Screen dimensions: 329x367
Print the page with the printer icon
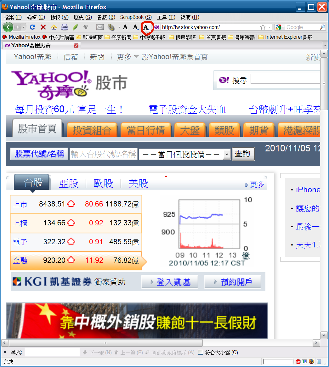point(65,27)
